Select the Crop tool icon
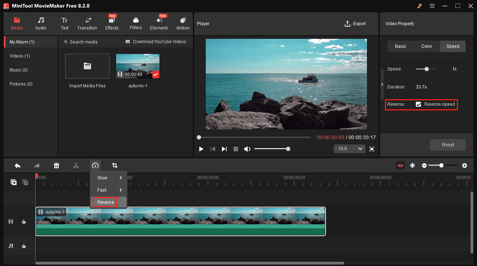The image size is (477, 266). click(115, 165)
